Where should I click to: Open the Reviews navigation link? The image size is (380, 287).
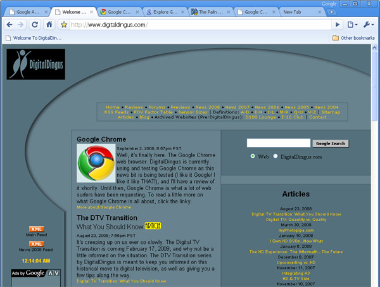(x=134, y=107)
